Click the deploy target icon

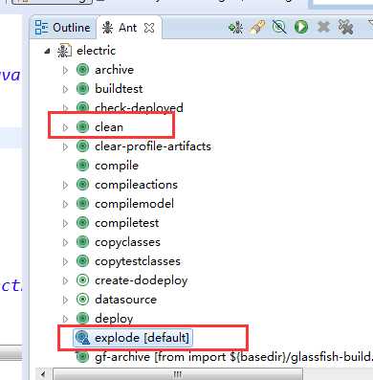pos(82,319)
